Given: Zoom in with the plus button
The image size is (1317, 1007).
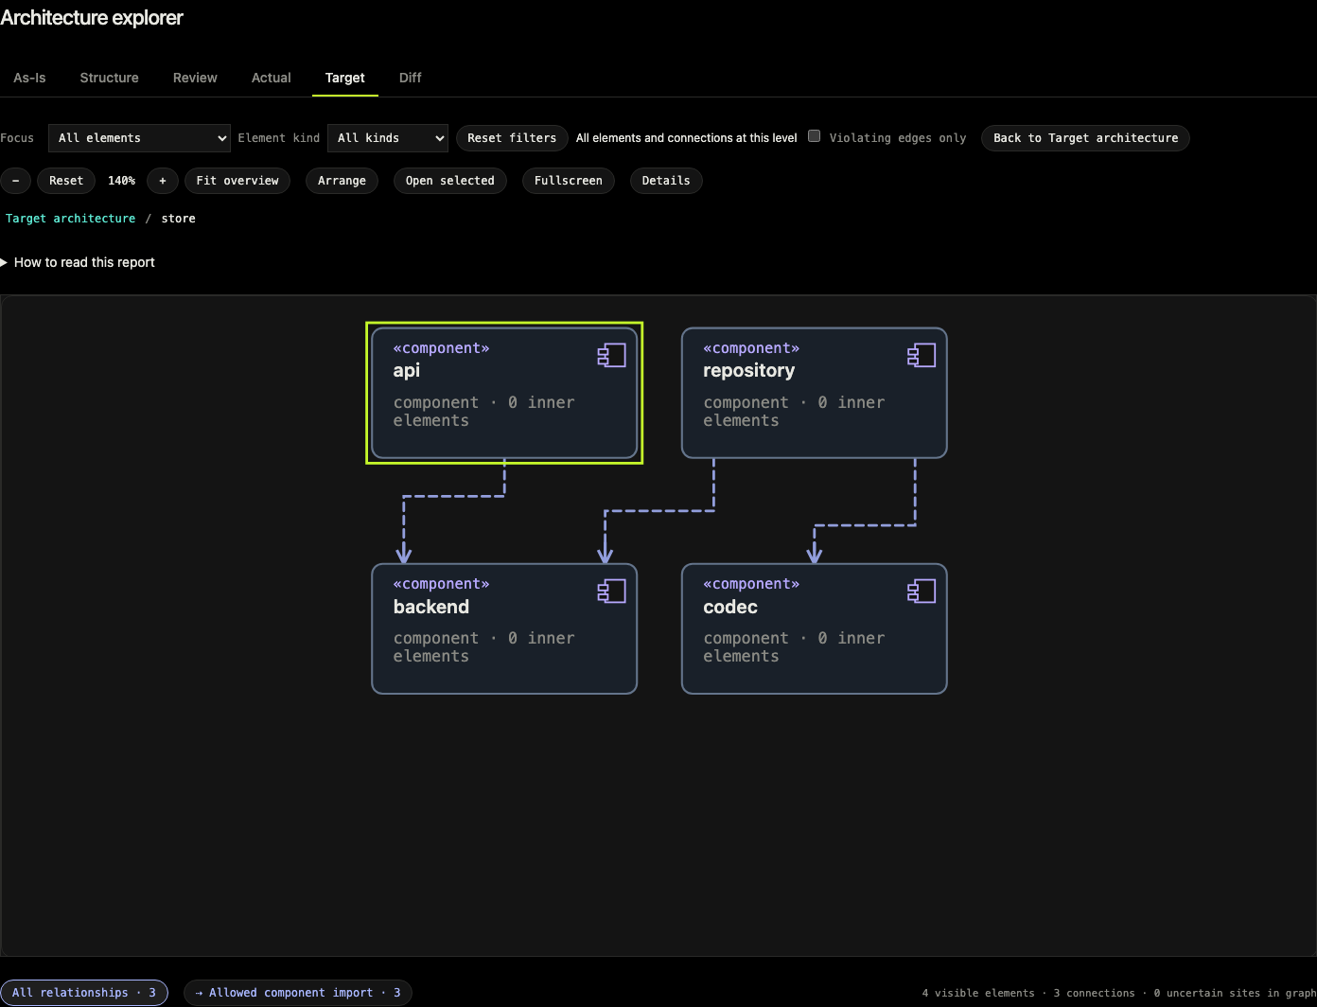Looking at the screenshot, I should click(163, 181).
